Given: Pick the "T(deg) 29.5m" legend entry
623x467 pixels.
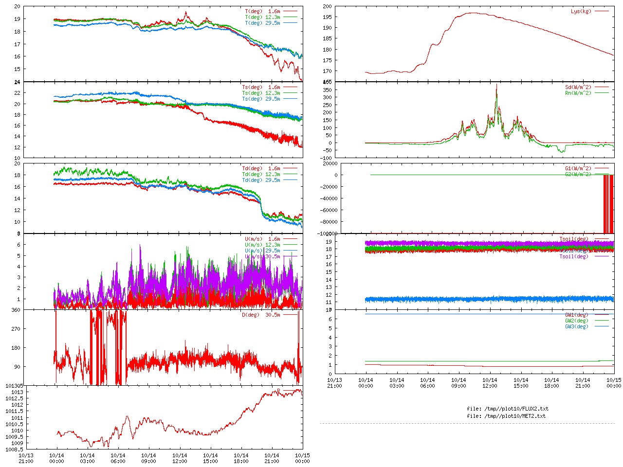Looking at the screenshot, I should [262, 23].
